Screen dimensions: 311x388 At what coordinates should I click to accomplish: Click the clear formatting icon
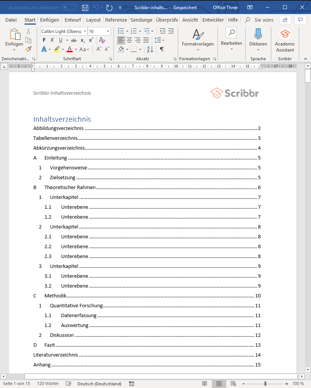(x=102, y=40)
